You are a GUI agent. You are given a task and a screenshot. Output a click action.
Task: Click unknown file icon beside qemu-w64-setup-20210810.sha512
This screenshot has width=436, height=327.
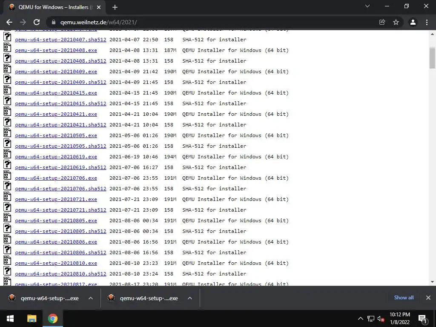point(7,271)
